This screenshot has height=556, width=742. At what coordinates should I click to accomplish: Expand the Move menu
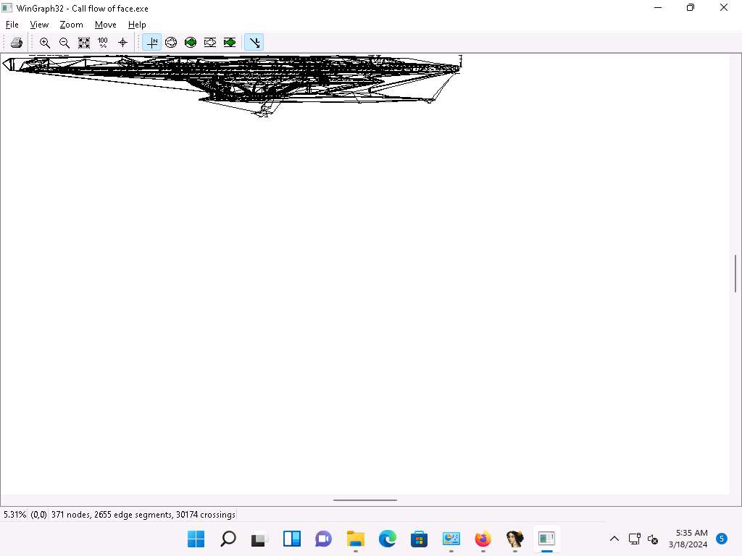pyautogui.click(x=105, y=25)
